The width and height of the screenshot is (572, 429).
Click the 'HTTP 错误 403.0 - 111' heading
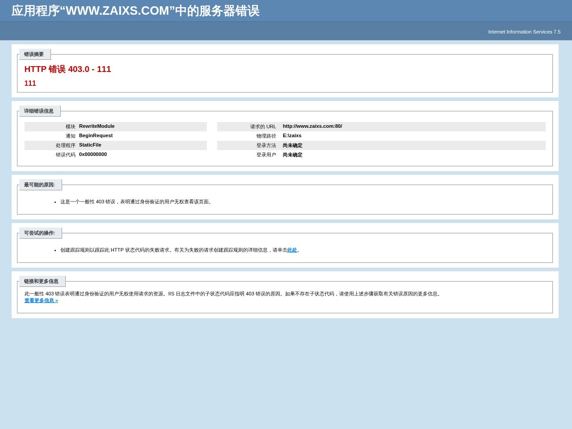67,69
